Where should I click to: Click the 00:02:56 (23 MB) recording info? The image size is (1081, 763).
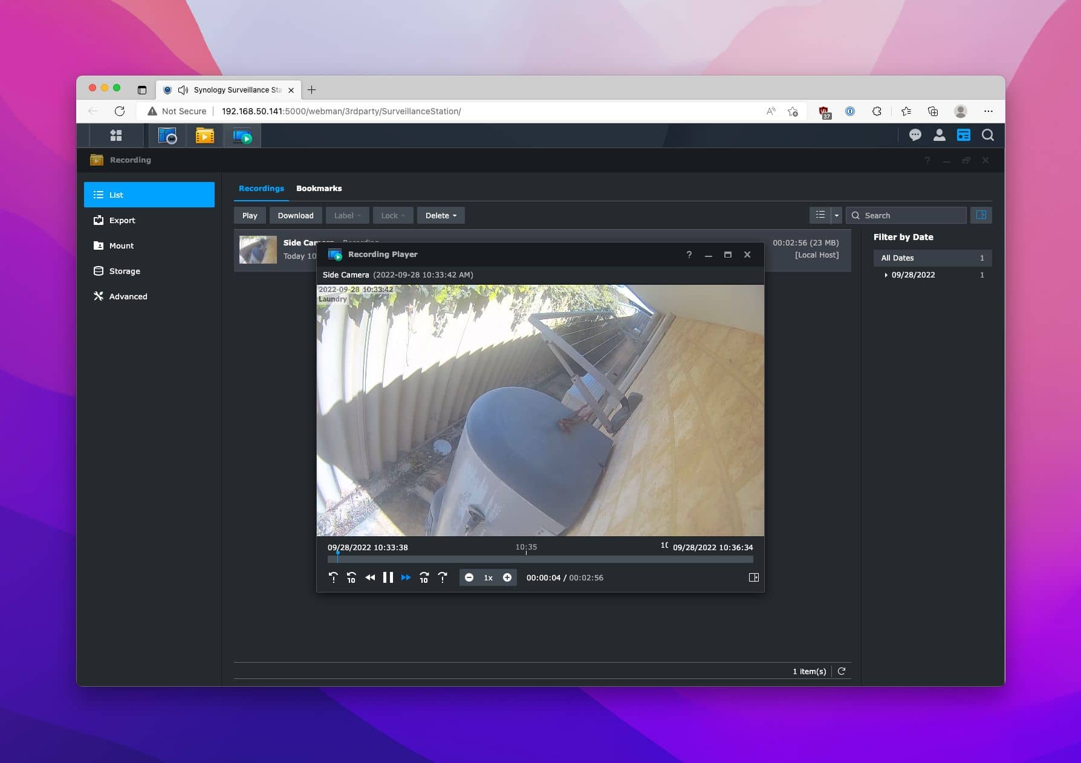pos(805,243)
